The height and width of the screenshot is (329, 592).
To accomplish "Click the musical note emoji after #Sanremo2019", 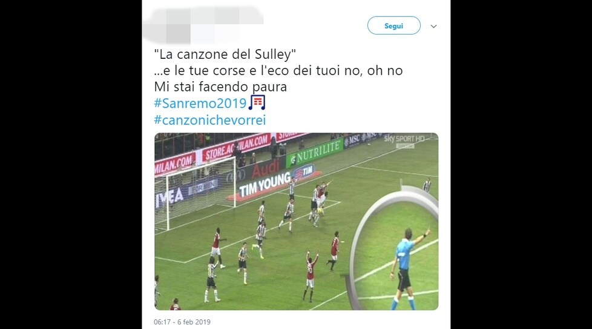I will click(x=257, y=102).
